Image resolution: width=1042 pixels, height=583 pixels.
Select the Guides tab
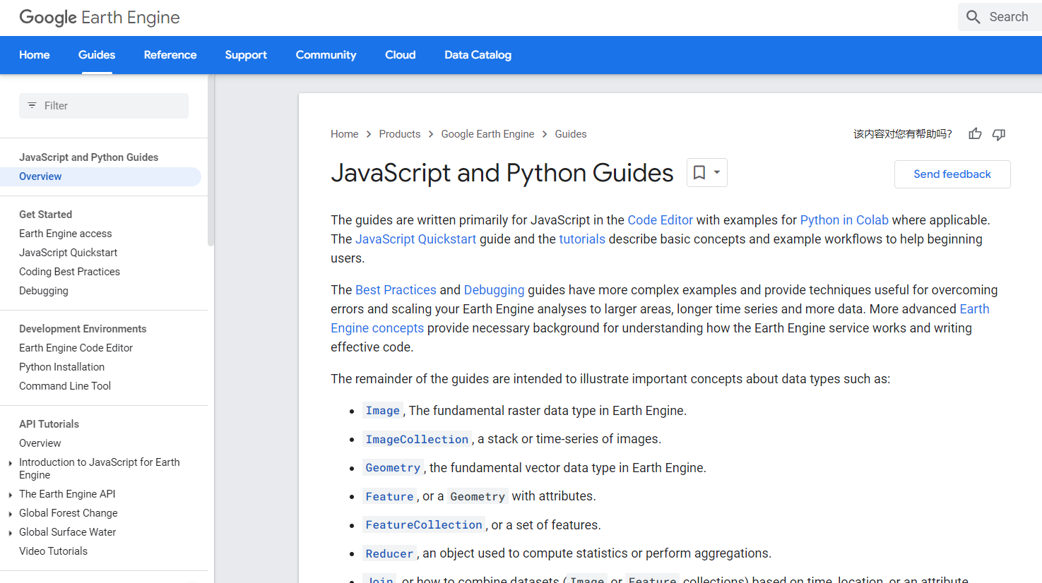coord(97,55)
